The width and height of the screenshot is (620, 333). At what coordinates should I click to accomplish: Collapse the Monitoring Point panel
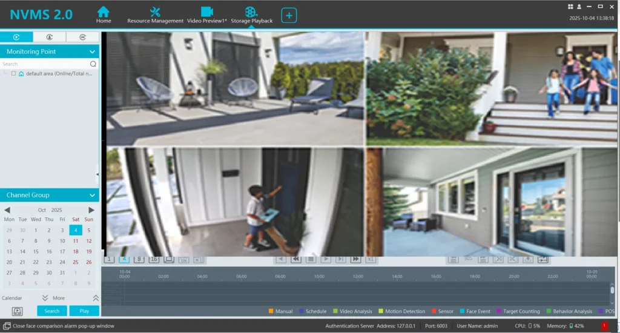(x=92, y=52)
